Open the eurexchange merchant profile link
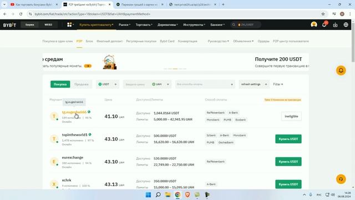Image resolution: width=355 pixels, height=200 pixels. point(73,157)
